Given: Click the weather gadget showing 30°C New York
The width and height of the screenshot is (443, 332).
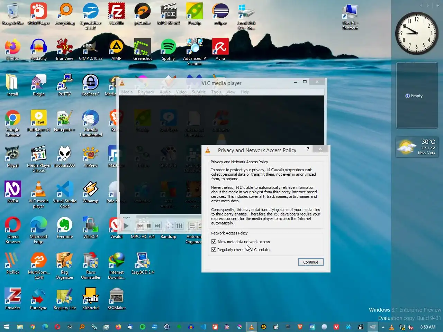Looking at the screenshot, I should pyautogui.click(x=417, y=147).
